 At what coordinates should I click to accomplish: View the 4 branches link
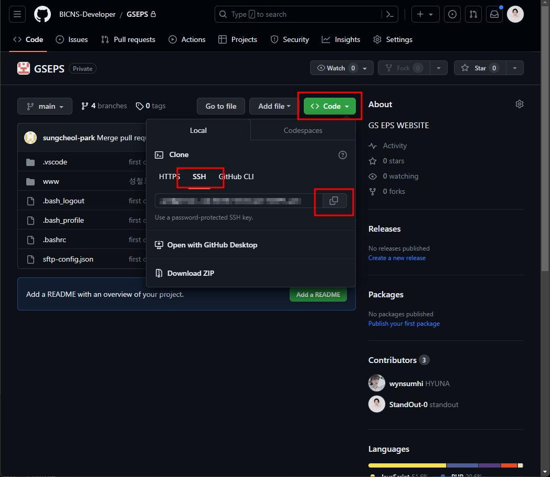(x=104, y=106)
